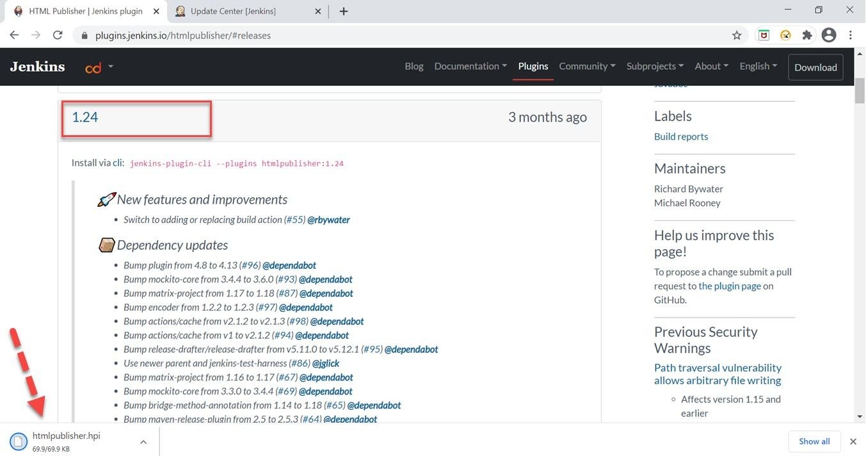
Task: Open a new browser tab
Action: click(344, 11)
